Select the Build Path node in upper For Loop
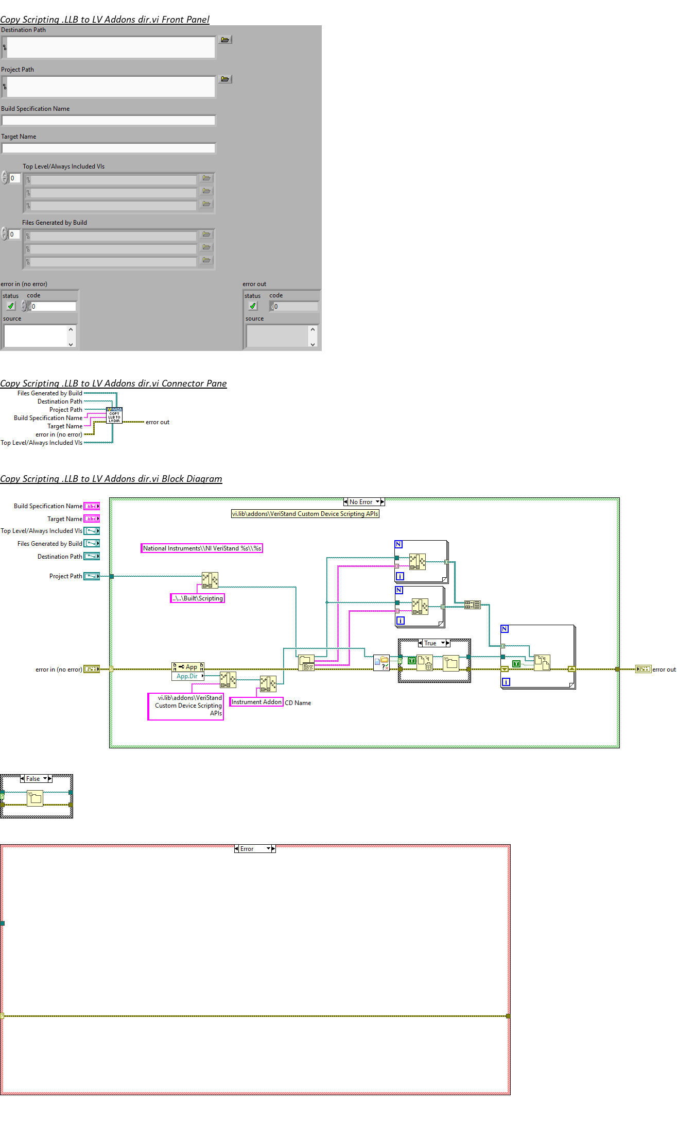 [x=418, y=562]
